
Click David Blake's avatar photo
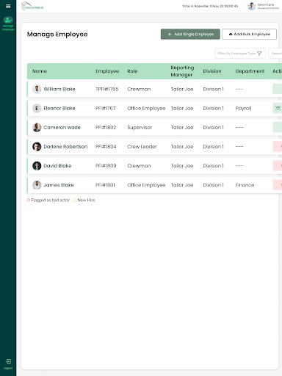[x=37, y=166]
